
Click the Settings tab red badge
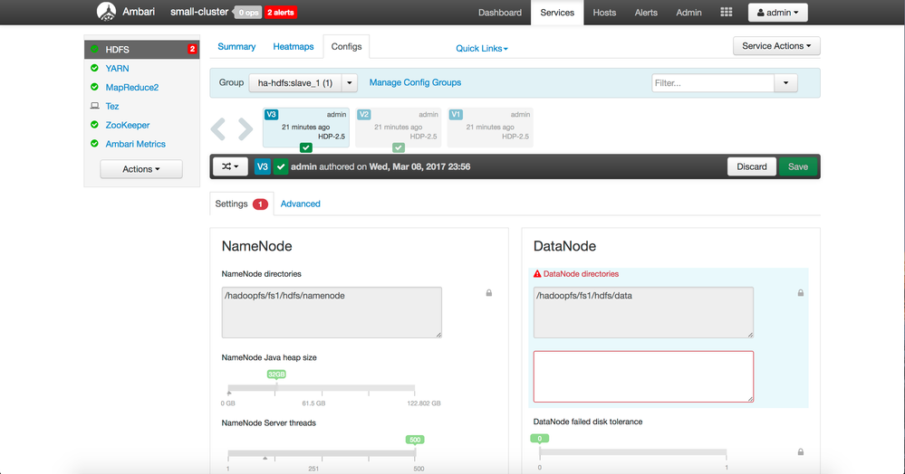(260, 204)
